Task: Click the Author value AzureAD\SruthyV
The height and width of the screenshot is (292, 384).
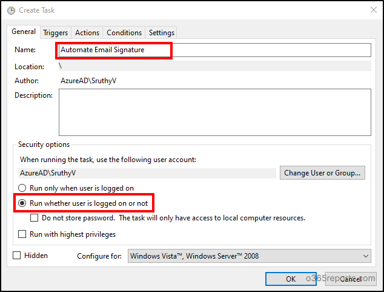Action: [x=88, y=81]
